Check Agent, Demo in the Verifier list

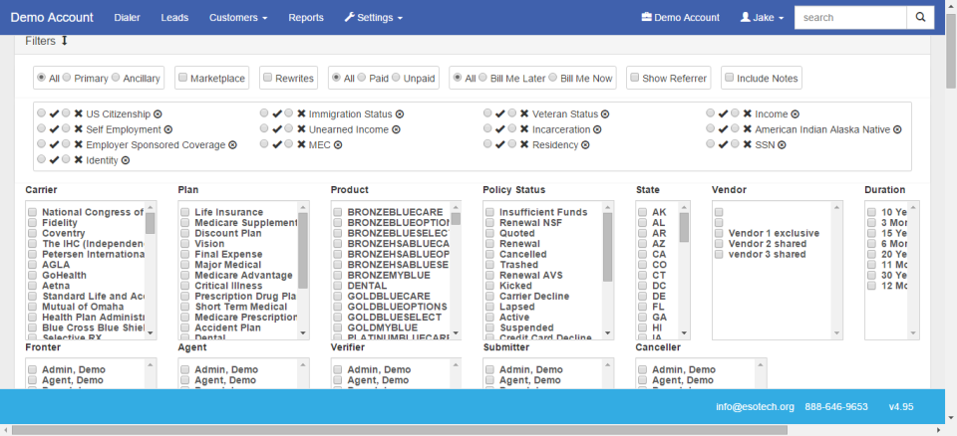(338, 380)
